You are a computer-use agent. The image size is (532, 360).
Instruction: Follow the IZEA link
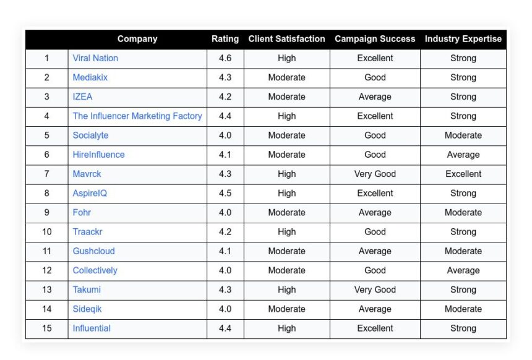click(x=82, y=96)
